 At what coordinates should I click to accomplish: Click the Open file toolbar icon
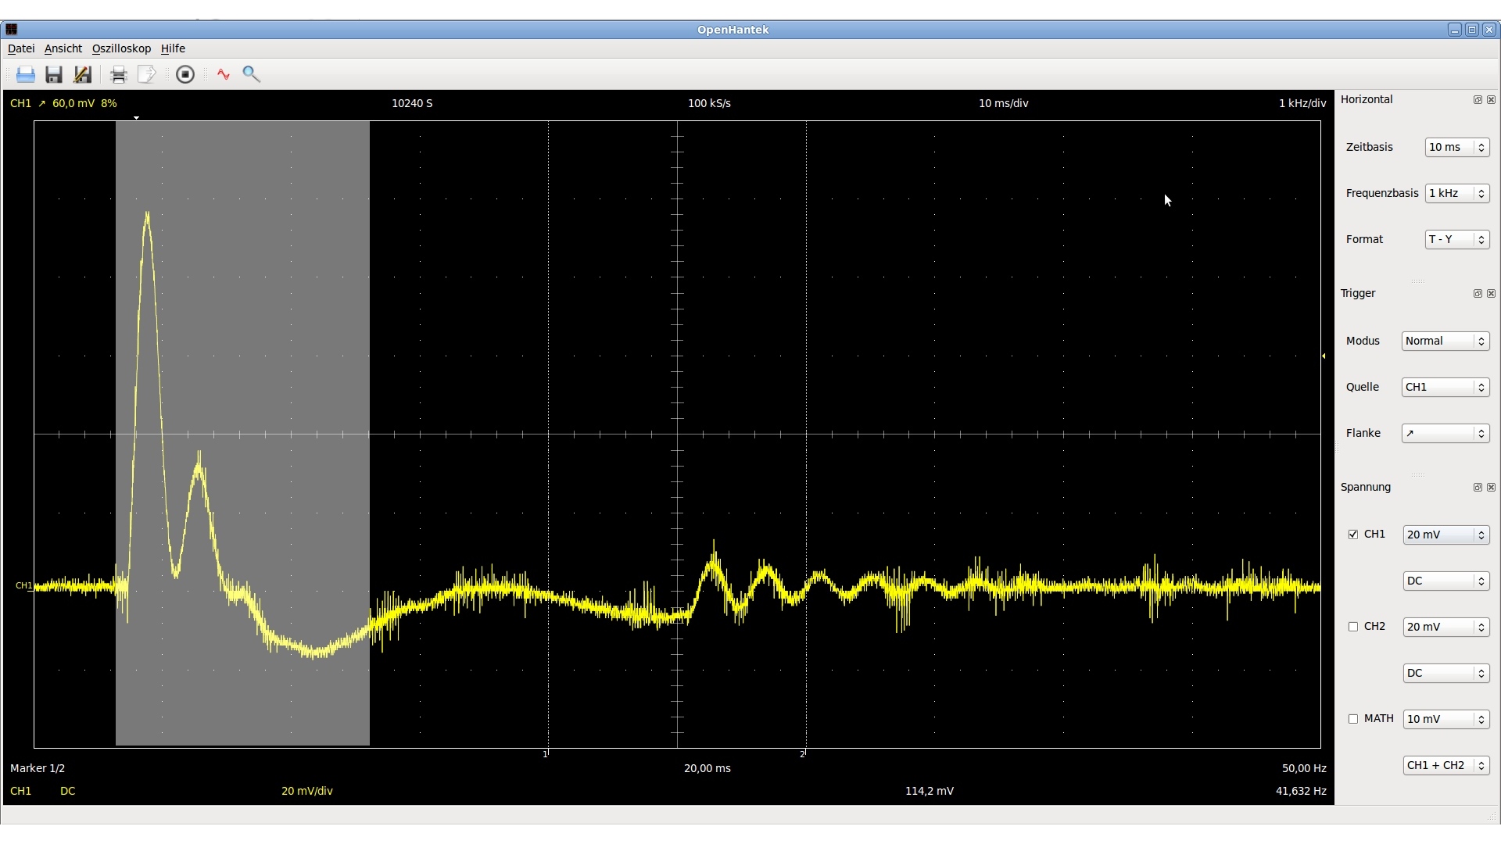tap(25, 75)
